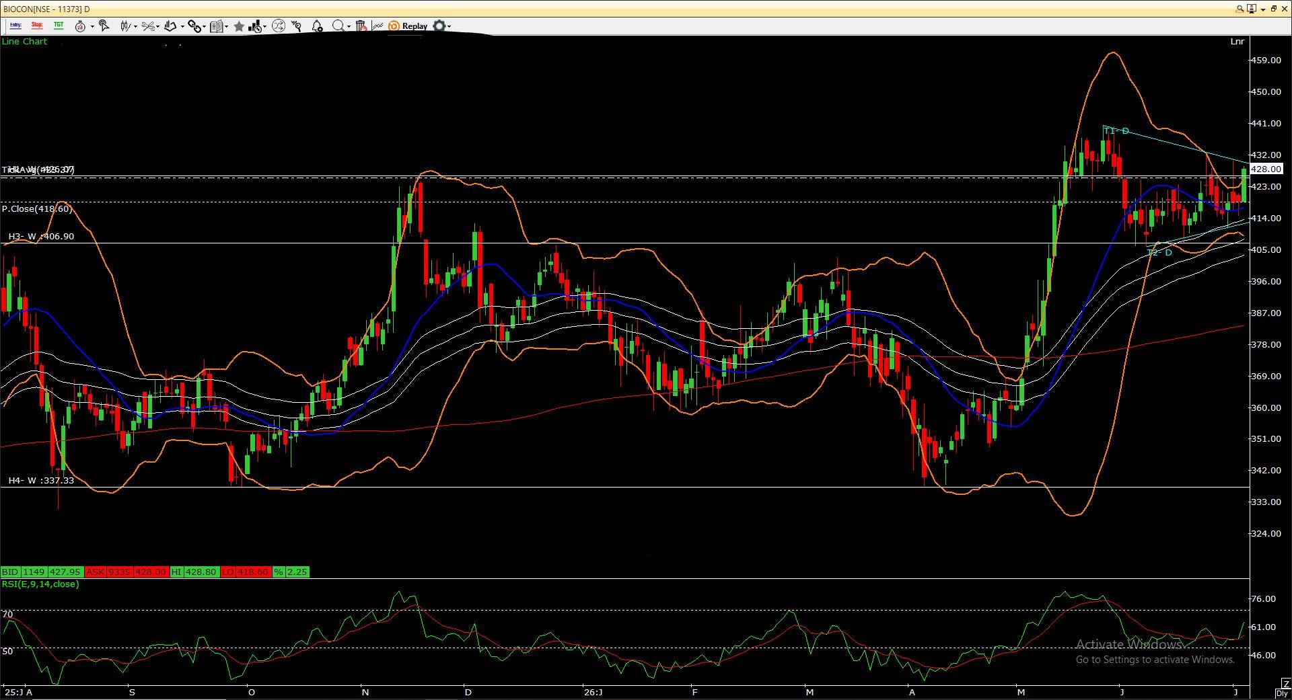This screenshot has width=1292, height=700.
Task: Select the TGT target marker tool
Action: pos(59,26)
